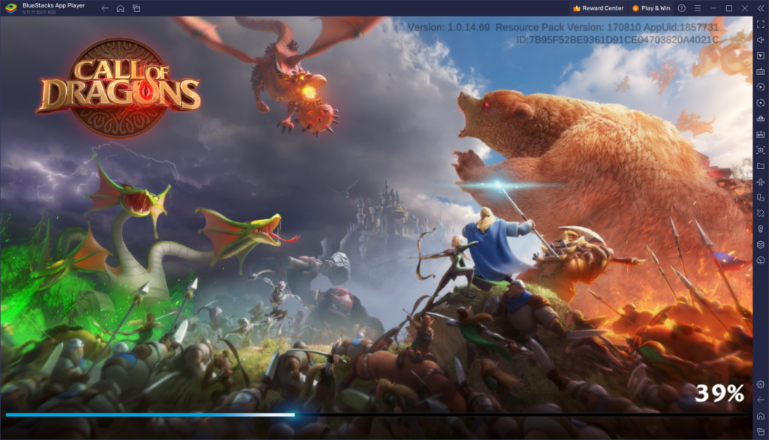Collapse the right sidebar with double chevron
This screenshot has width=769, height=440.
click(760, 8)
